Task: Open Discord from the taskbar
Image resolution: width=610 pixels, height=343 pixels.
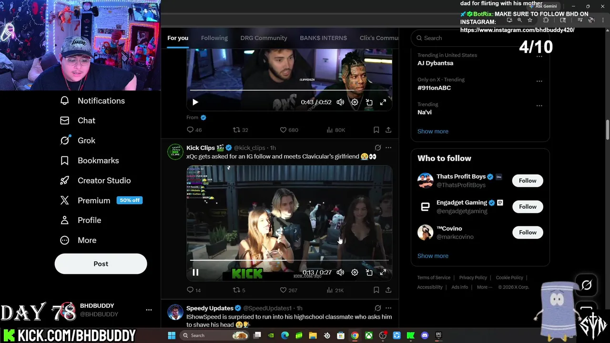Action: pyautogui.click(x=425, y=335)
